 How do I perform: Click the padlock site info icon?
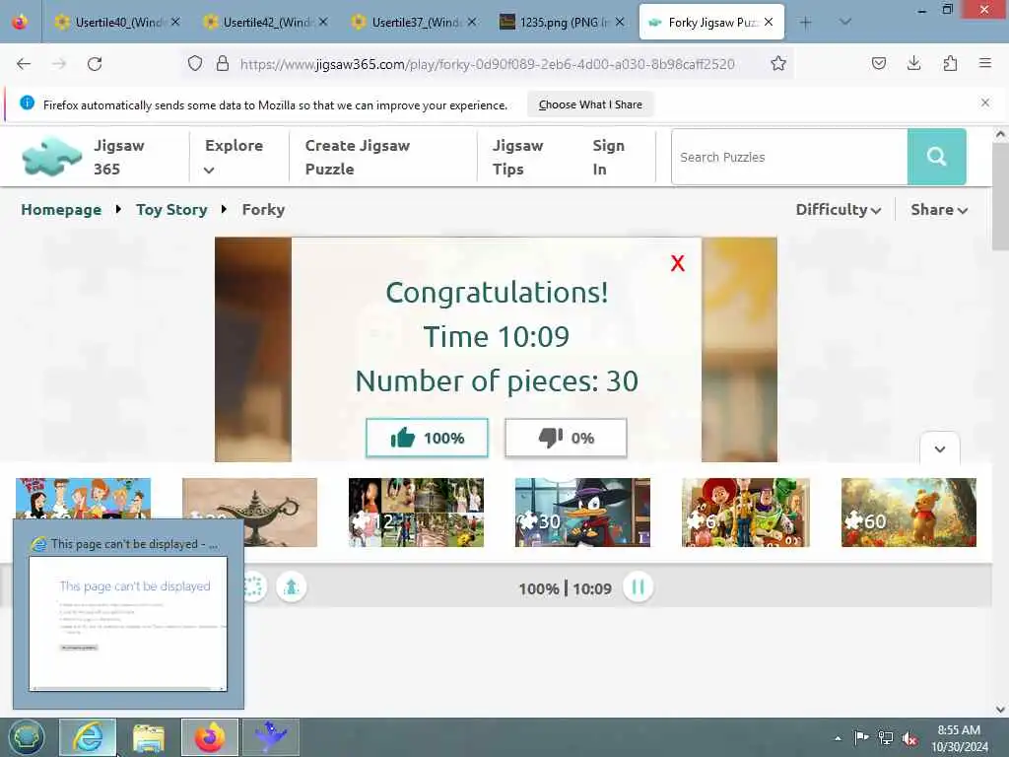tap(222, 64)
